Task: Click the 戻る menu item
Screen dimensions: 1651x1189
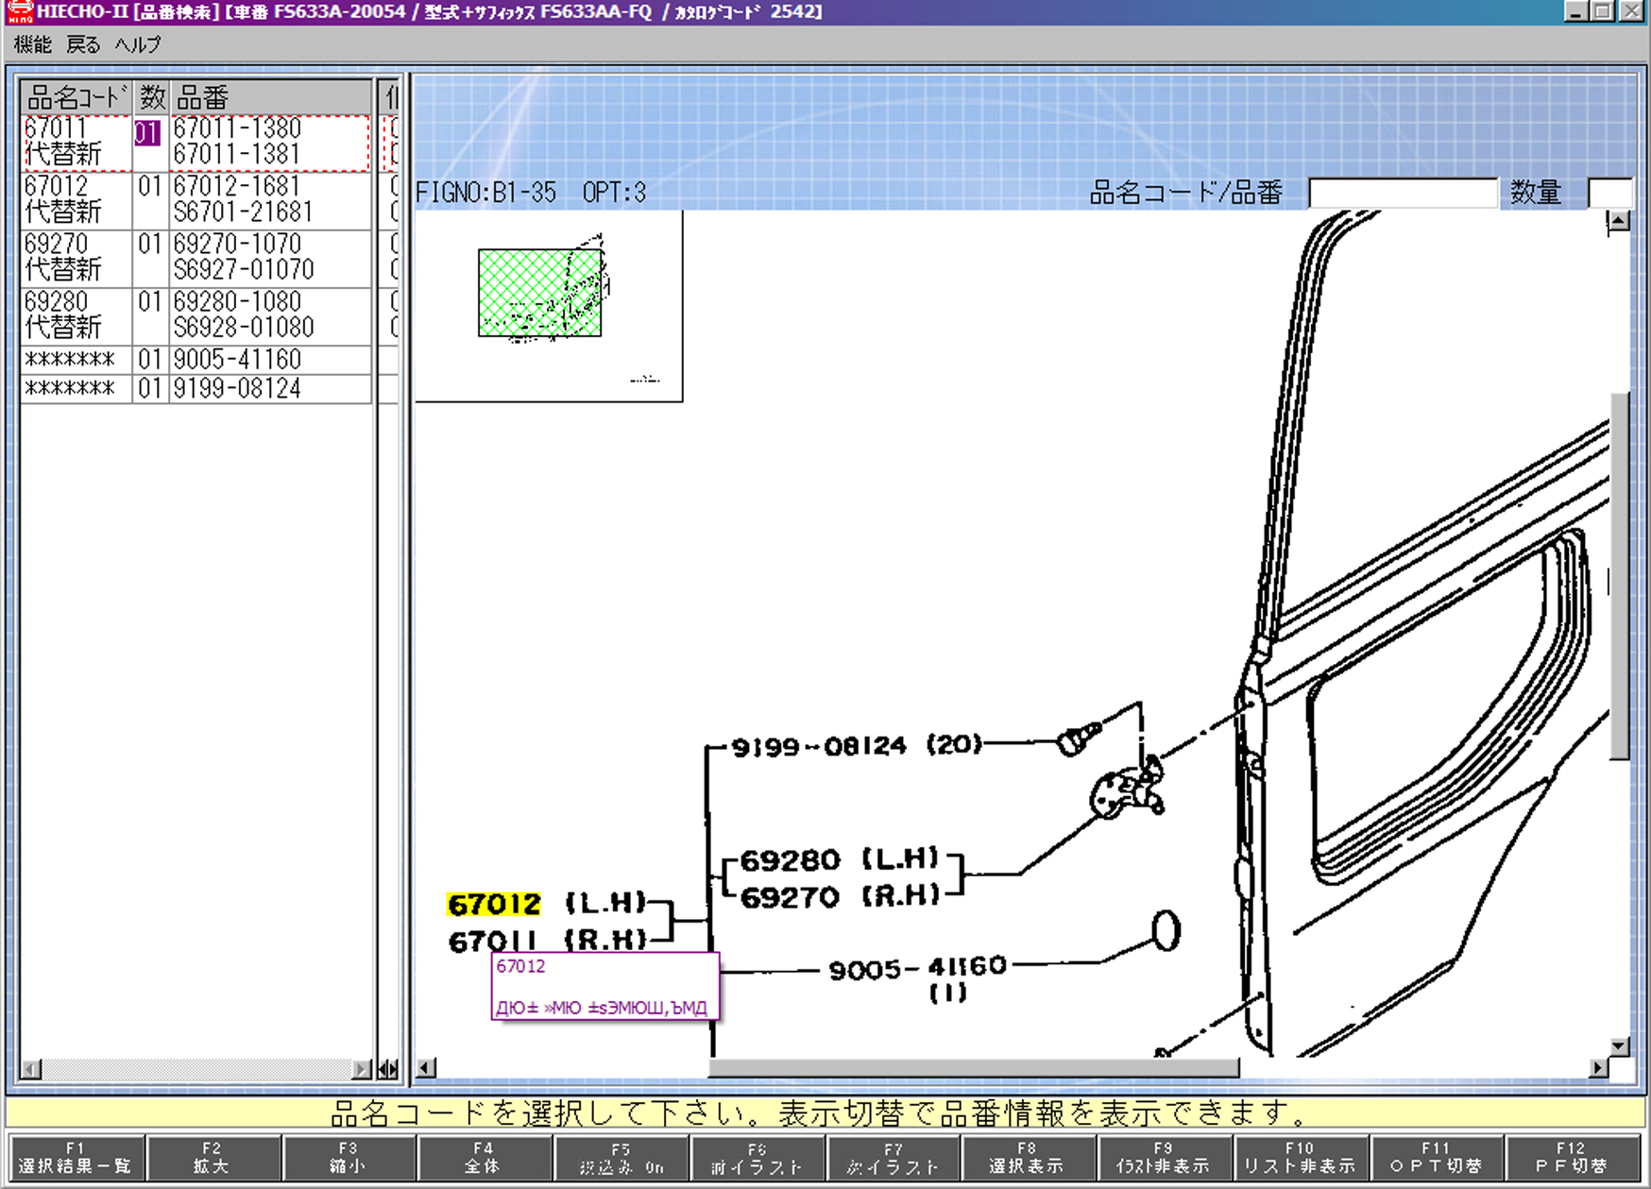Action: (83, 44)
